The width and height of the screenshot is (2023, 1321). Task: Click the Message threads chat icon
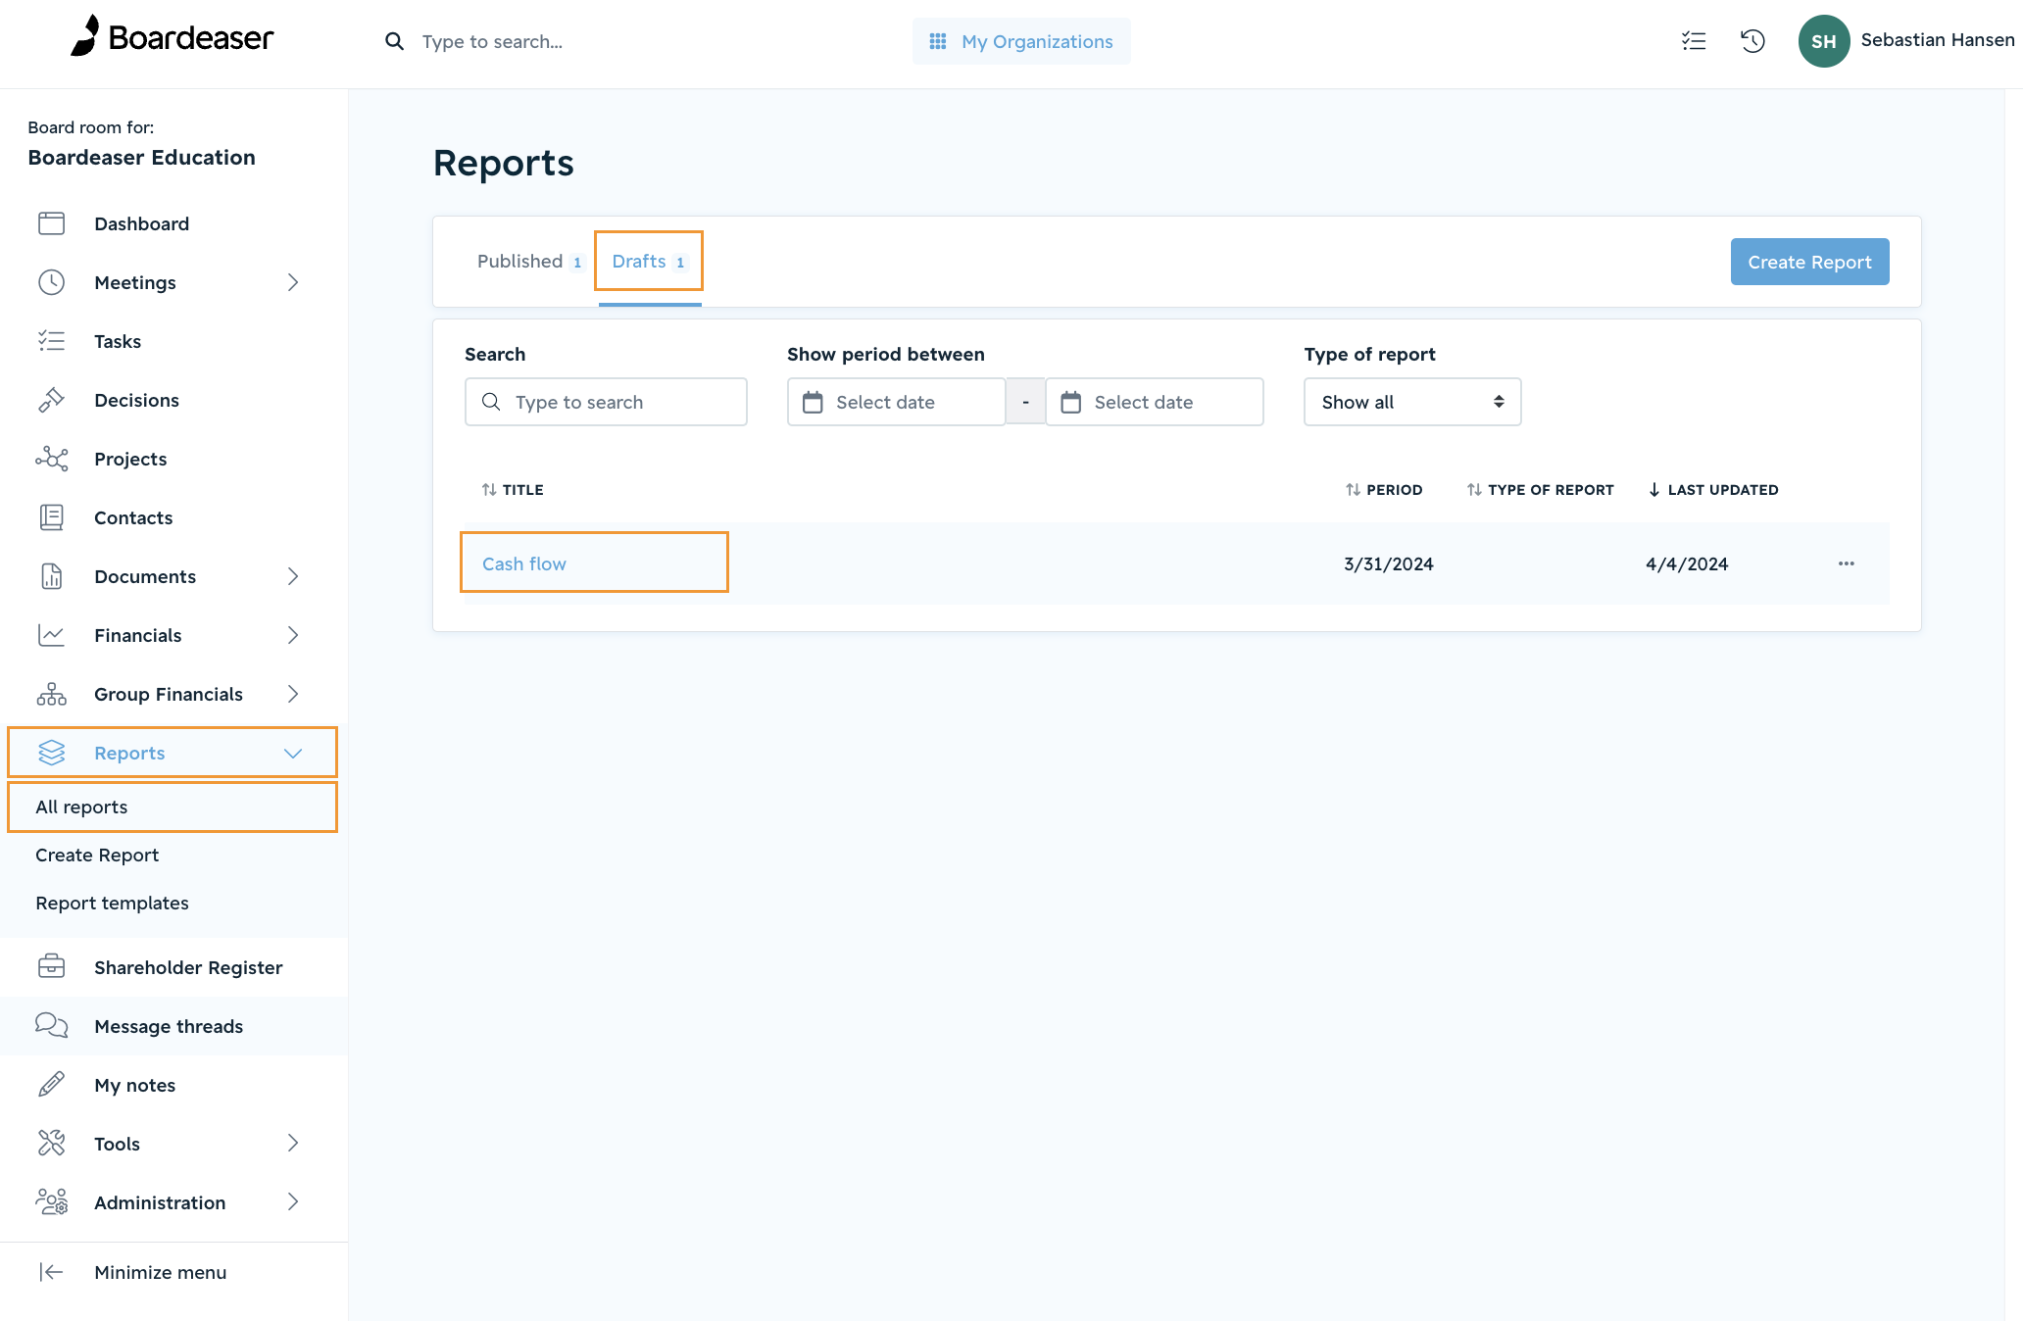pyautogui.click(x=51, y=1026)
